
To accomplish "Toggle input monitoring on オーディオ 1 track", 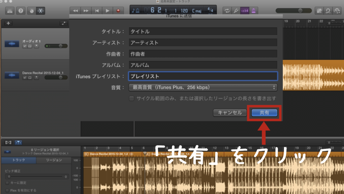I will (x=36, y=46).
